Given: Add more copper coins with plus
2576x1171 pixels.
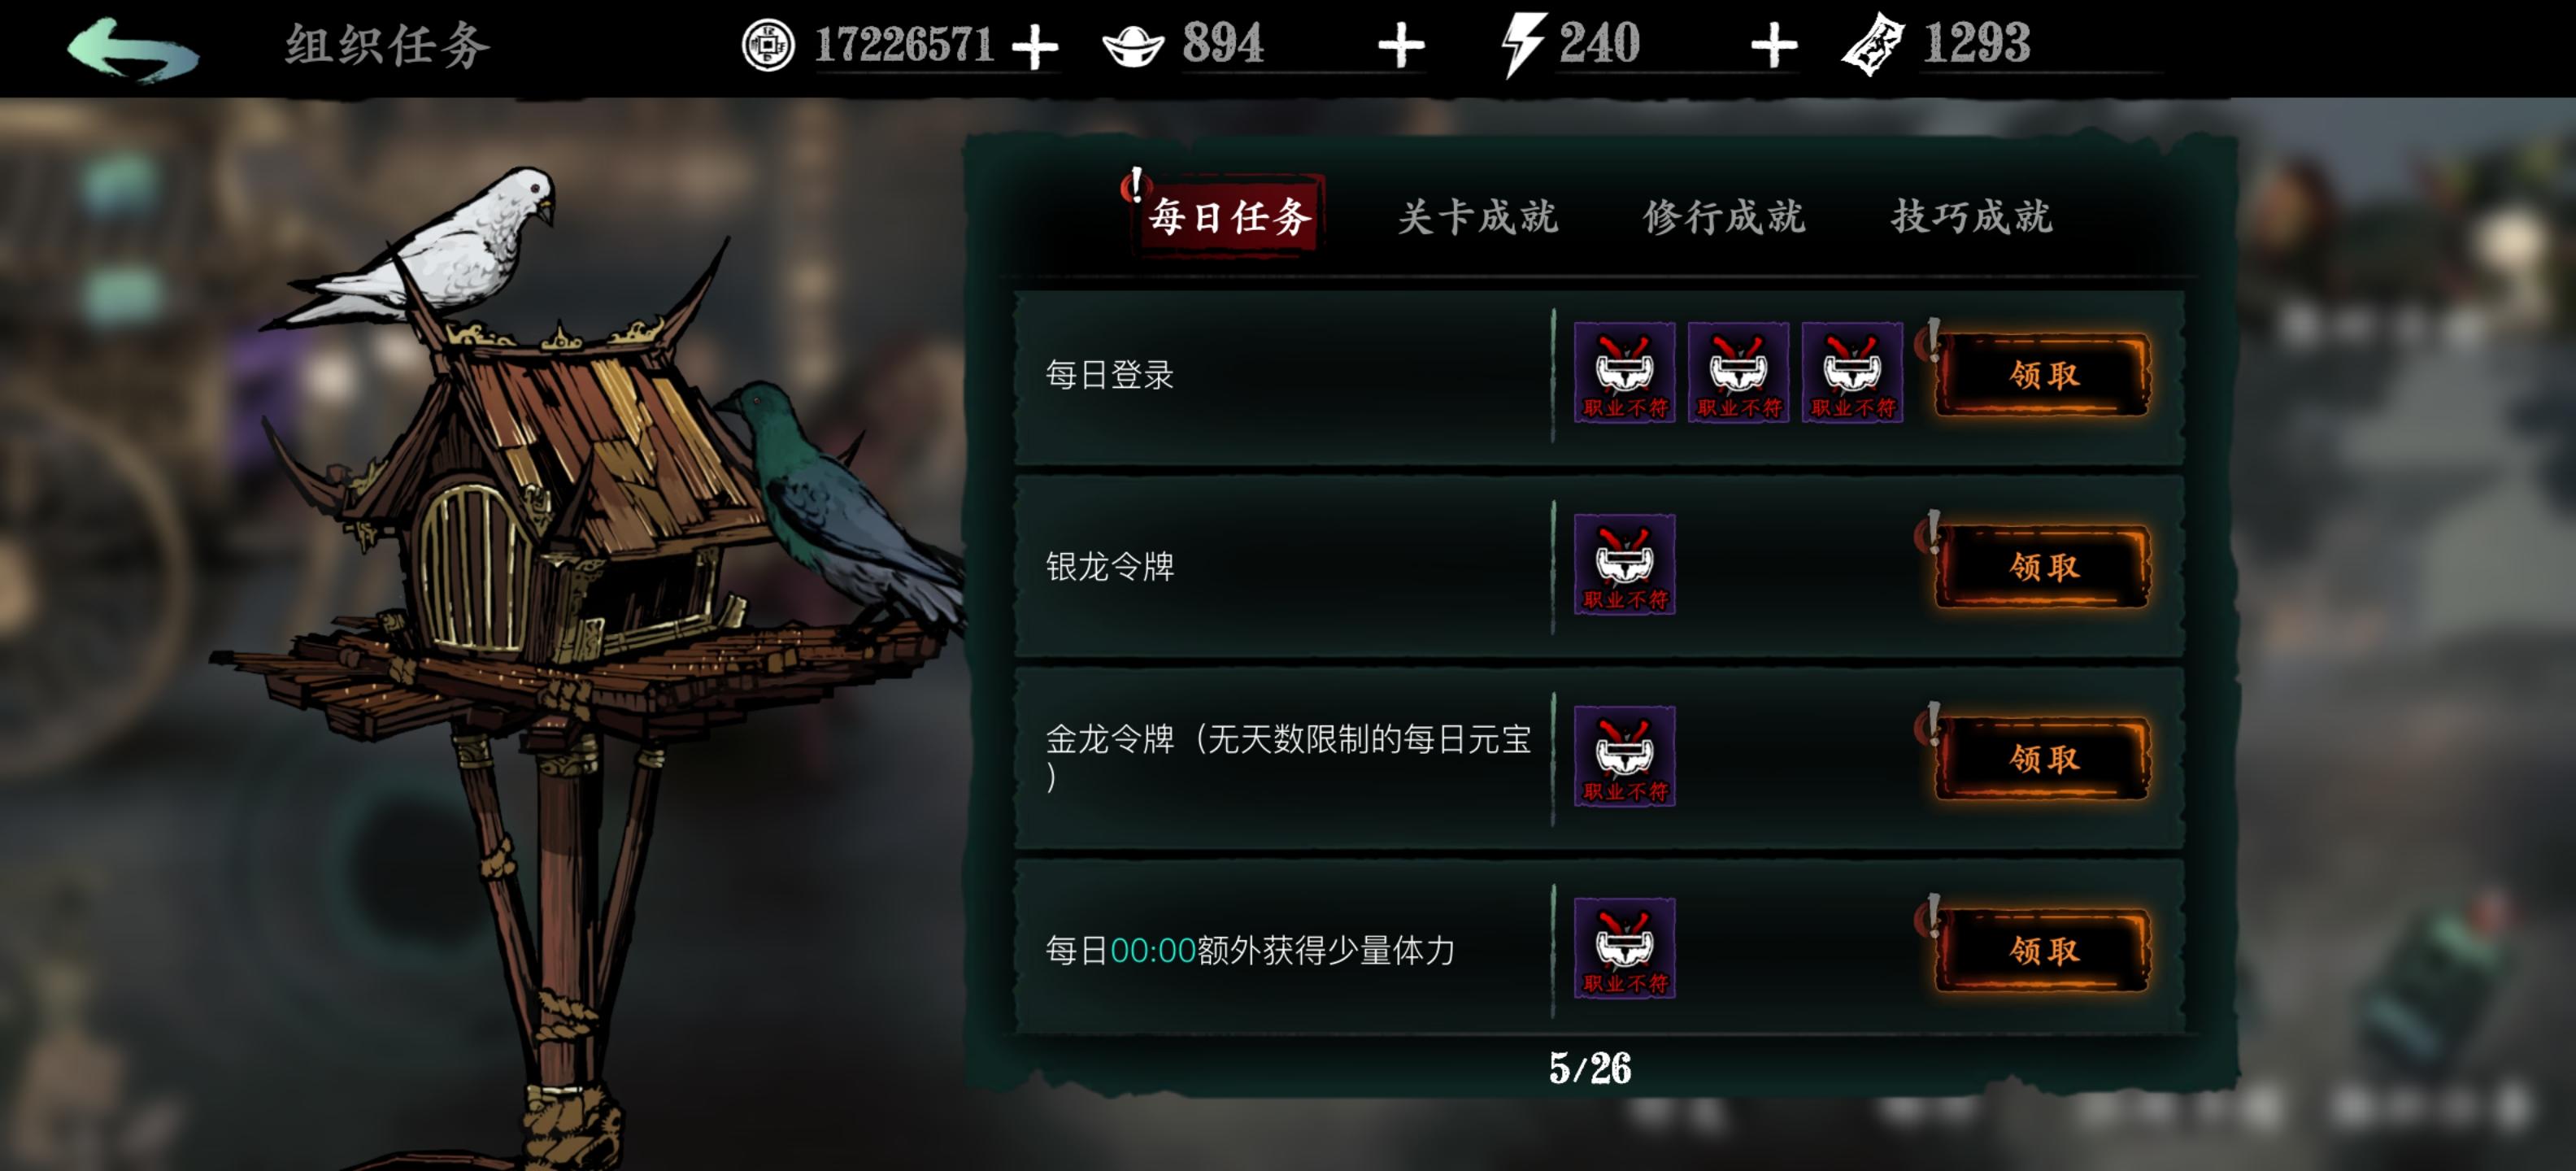Looking at the screenshot, I should tap(1035, 47).
